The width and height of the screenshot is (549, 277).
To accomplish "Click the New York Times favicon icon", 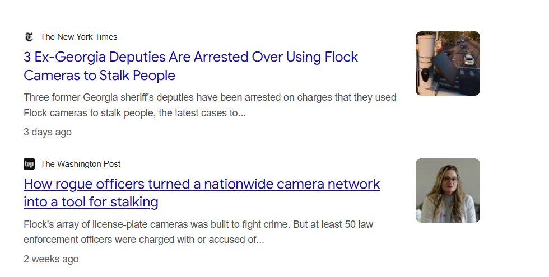I will (x=29, y=37).
